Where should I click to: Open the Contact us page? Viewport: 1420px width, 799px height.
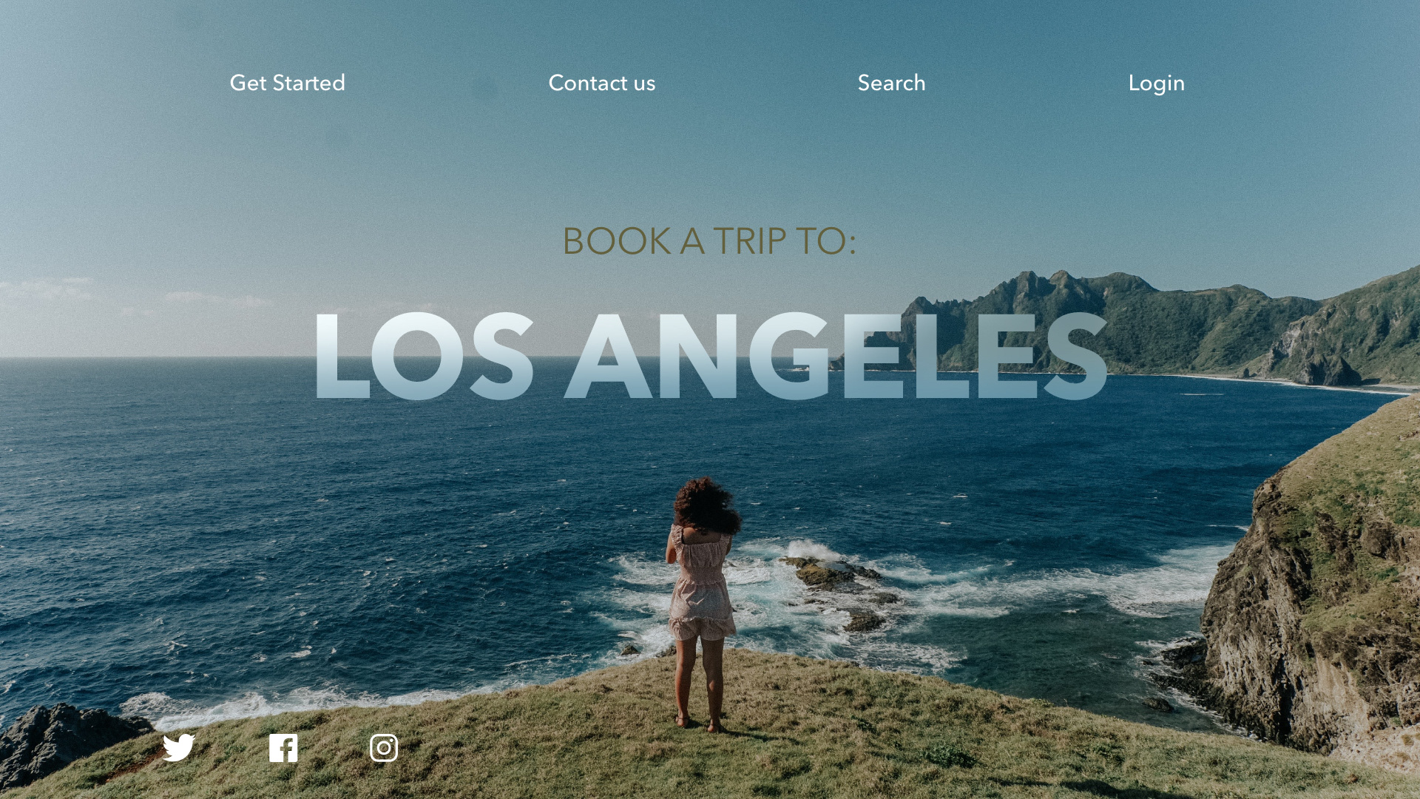click(602, 83)
